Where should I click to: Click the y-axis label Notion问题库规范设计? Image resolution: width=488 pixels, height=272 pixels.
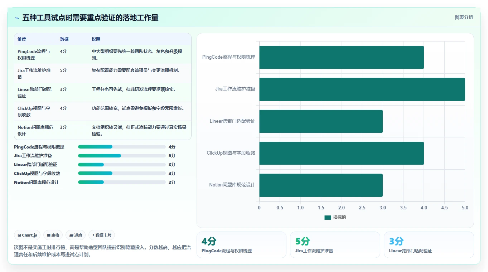232,185
